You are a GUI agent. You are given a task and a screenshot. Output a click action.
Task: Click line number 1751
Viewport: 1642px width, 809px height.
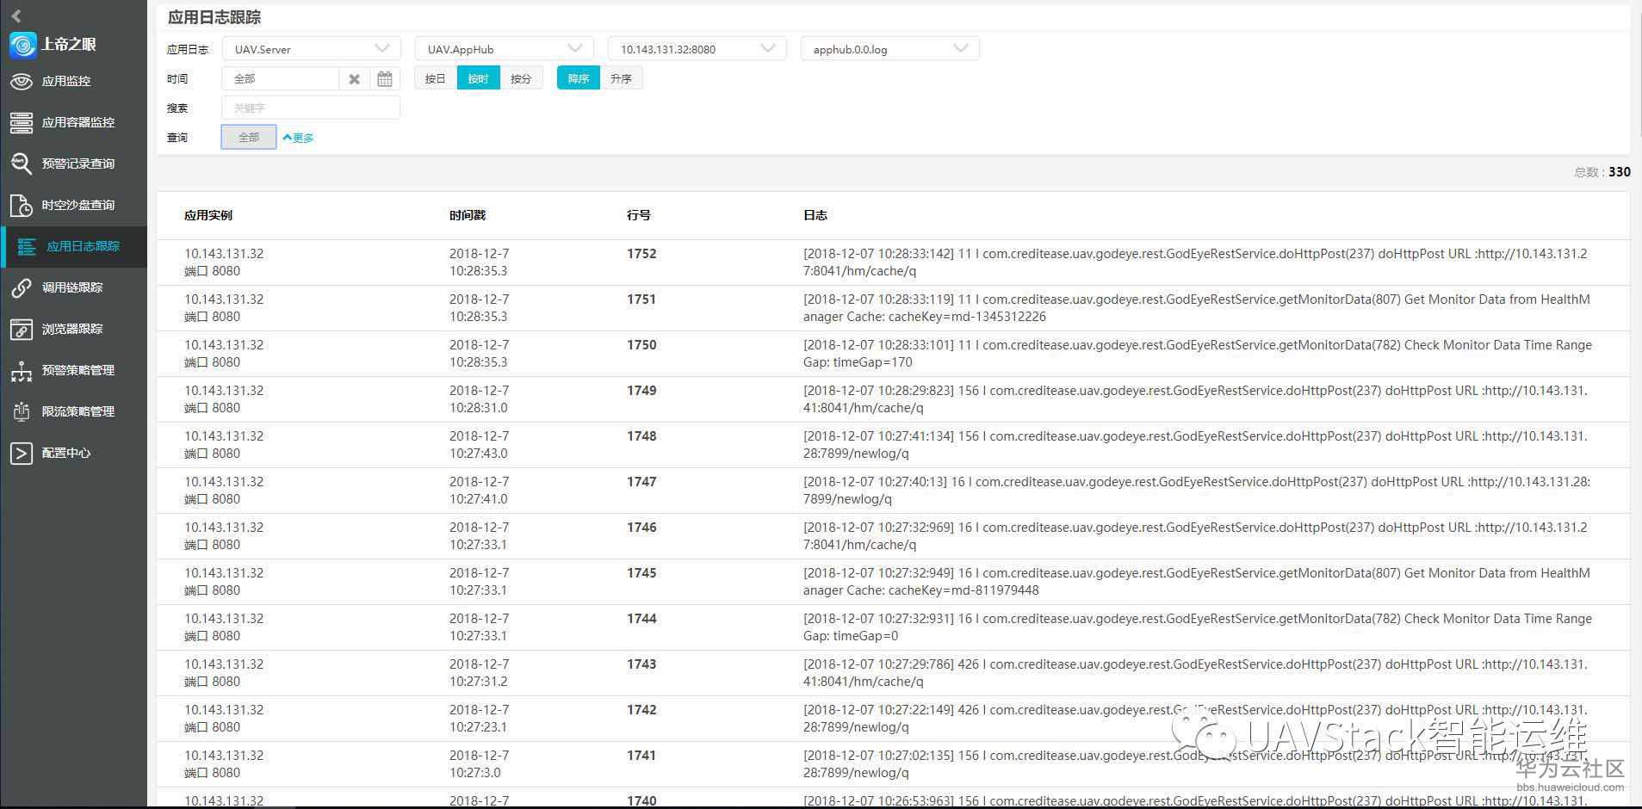(641, 300)
